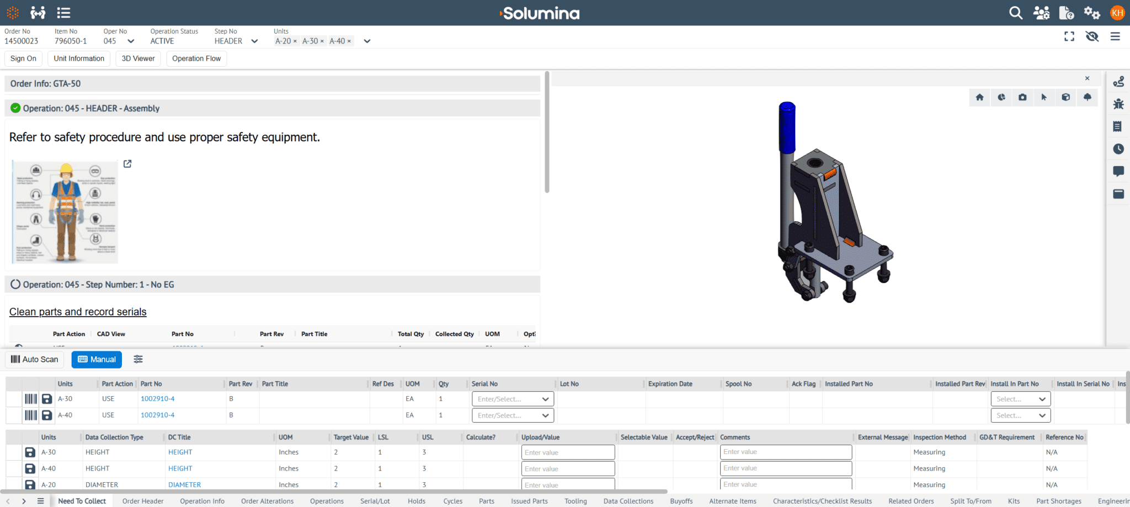The image size is (1130, 507).
Task: Switch to the Data Collections tab
Action: [628, 501]
